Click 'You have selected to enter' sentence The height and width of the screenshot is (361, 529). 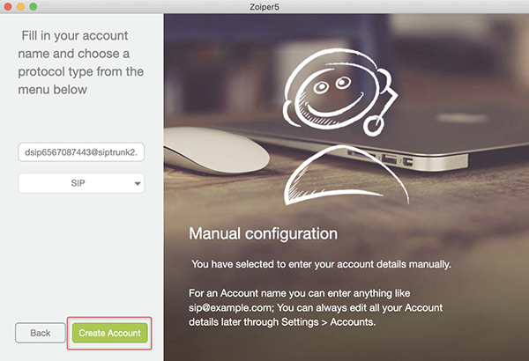321,264
